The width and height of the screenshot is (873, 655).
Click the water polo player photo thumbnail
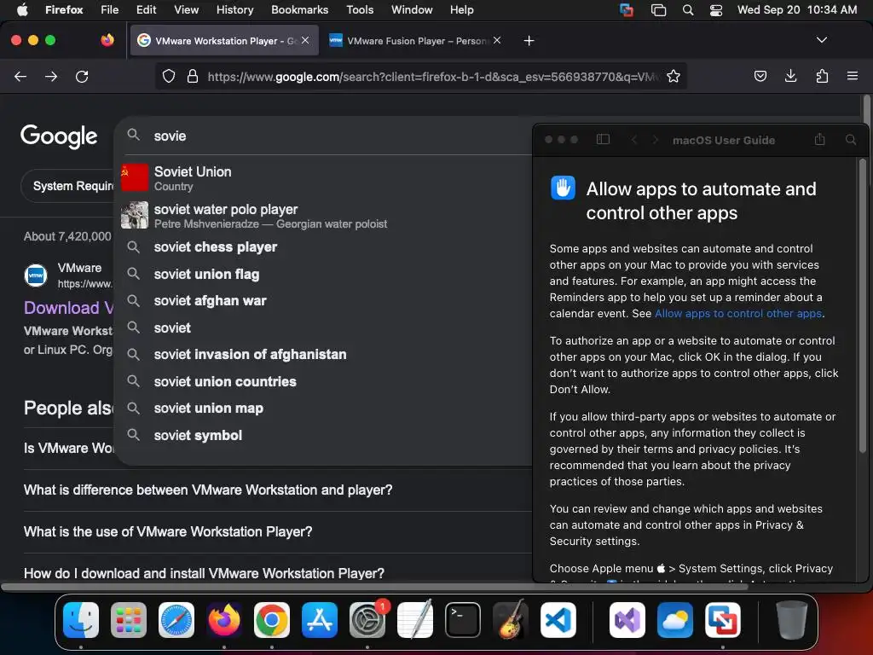[x=135, y=215]
